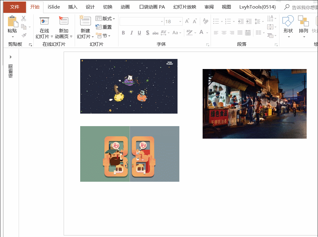Image resolution: width=318 pixels, height=237 pixels.
Task: Clear all text formatting with eraser icon
Action: pyautogui.click(x=205, y=21)
